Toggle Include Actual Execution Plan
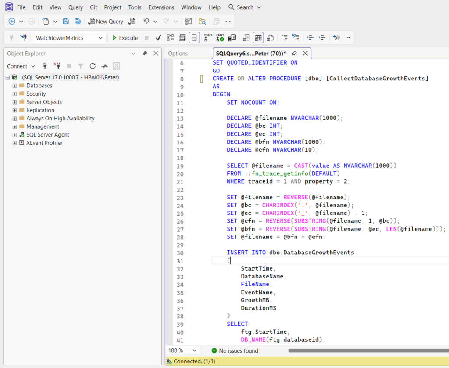449x368 pixels. point(208,37)
